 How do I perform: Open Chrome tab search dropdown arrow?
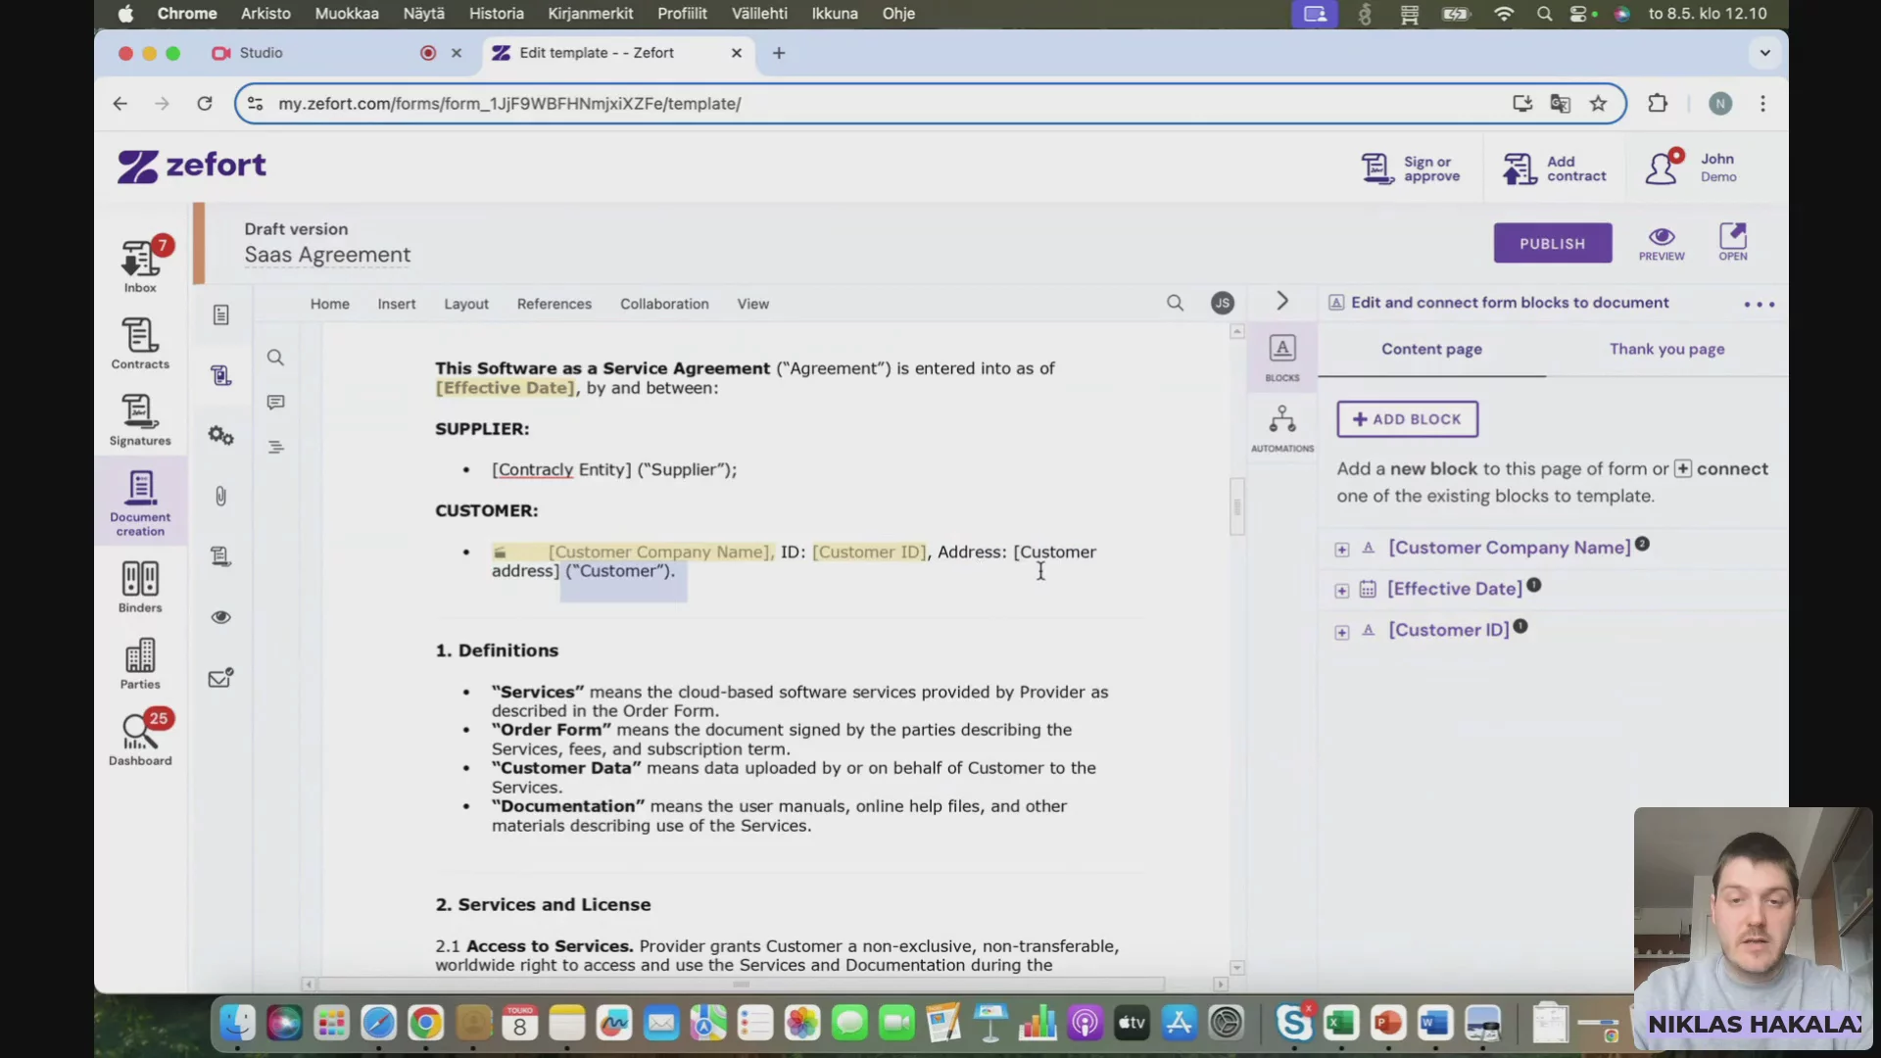pyautogui.click(x=1765, y=53)
